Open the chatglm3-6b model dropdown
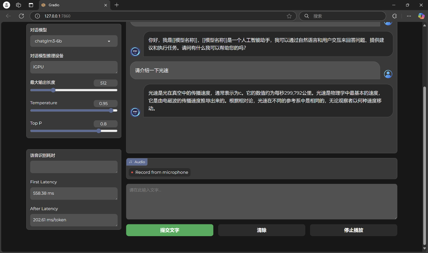Image resolution: width=428 pixels, height=253 pixels. pyautogui.click(x=73, y=41)
